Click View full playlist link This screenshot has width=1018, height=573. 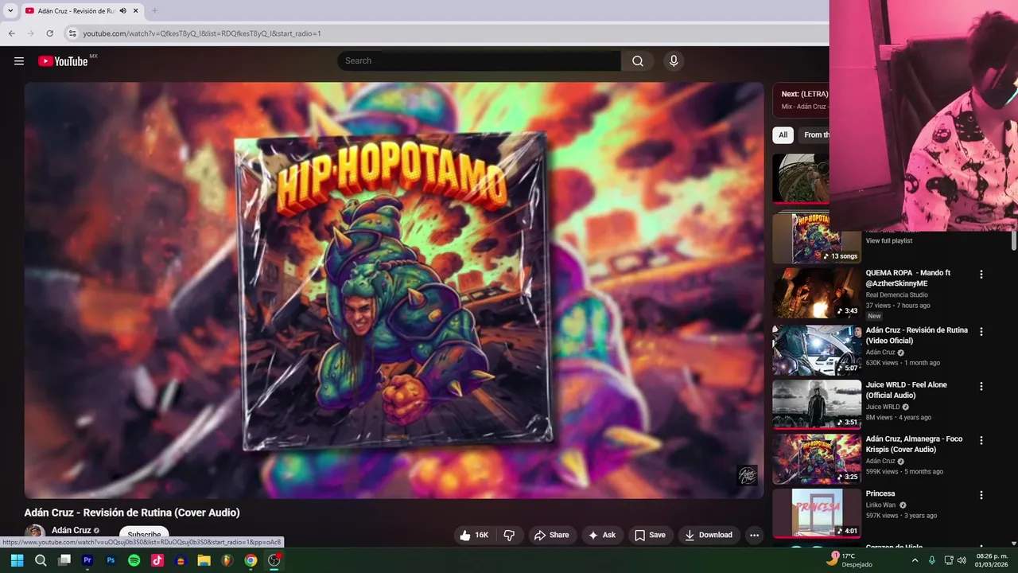[x=888, y=240]
